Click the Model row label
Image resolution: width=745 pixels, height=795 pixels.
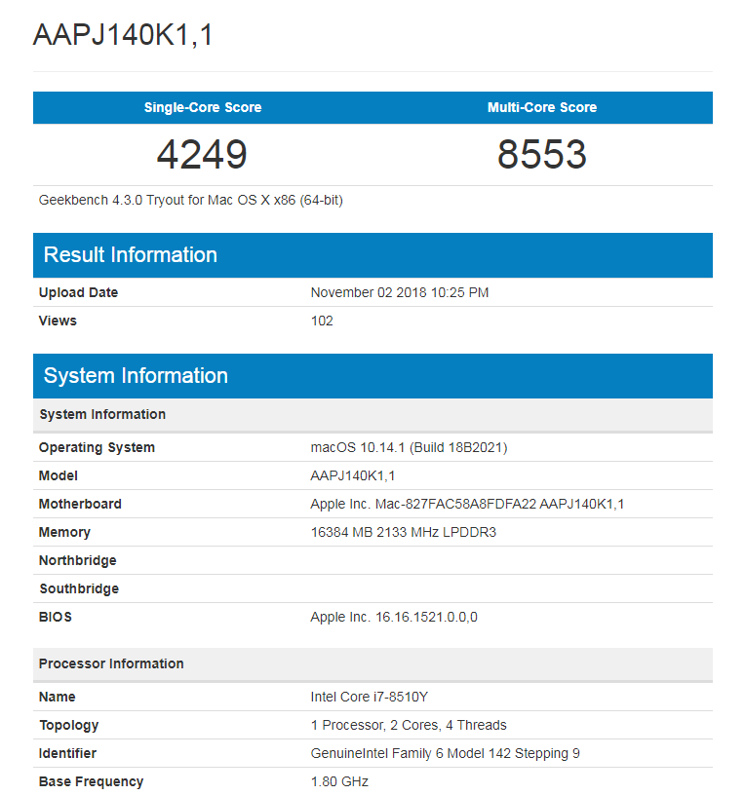point(58,475)
